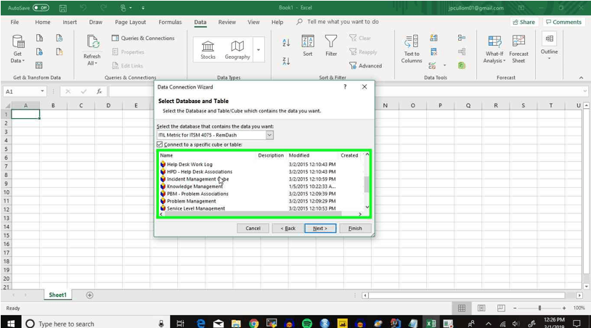Switch to the Page Layout tab
The height and width of the screenshot is (328, 591).
click(131, 22)
